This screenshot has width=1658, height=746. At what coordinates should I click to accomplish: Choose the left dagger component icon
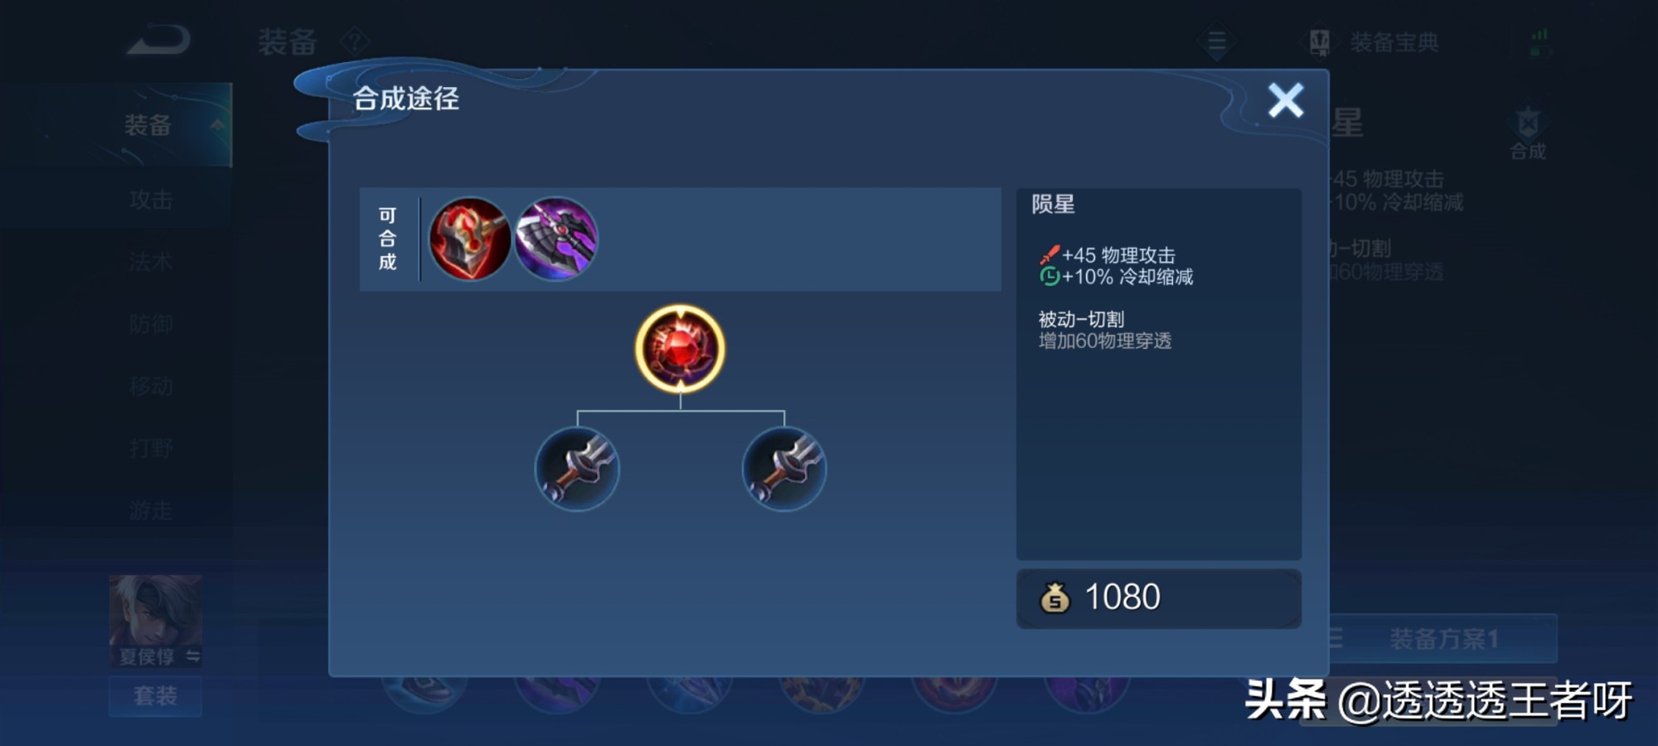(x=577, y=468)
